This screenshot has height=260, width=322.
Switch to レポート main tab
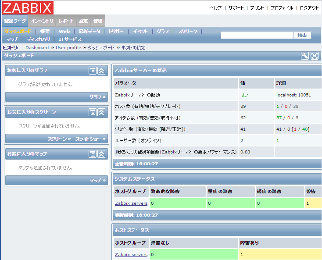click(x=66, y=21)
